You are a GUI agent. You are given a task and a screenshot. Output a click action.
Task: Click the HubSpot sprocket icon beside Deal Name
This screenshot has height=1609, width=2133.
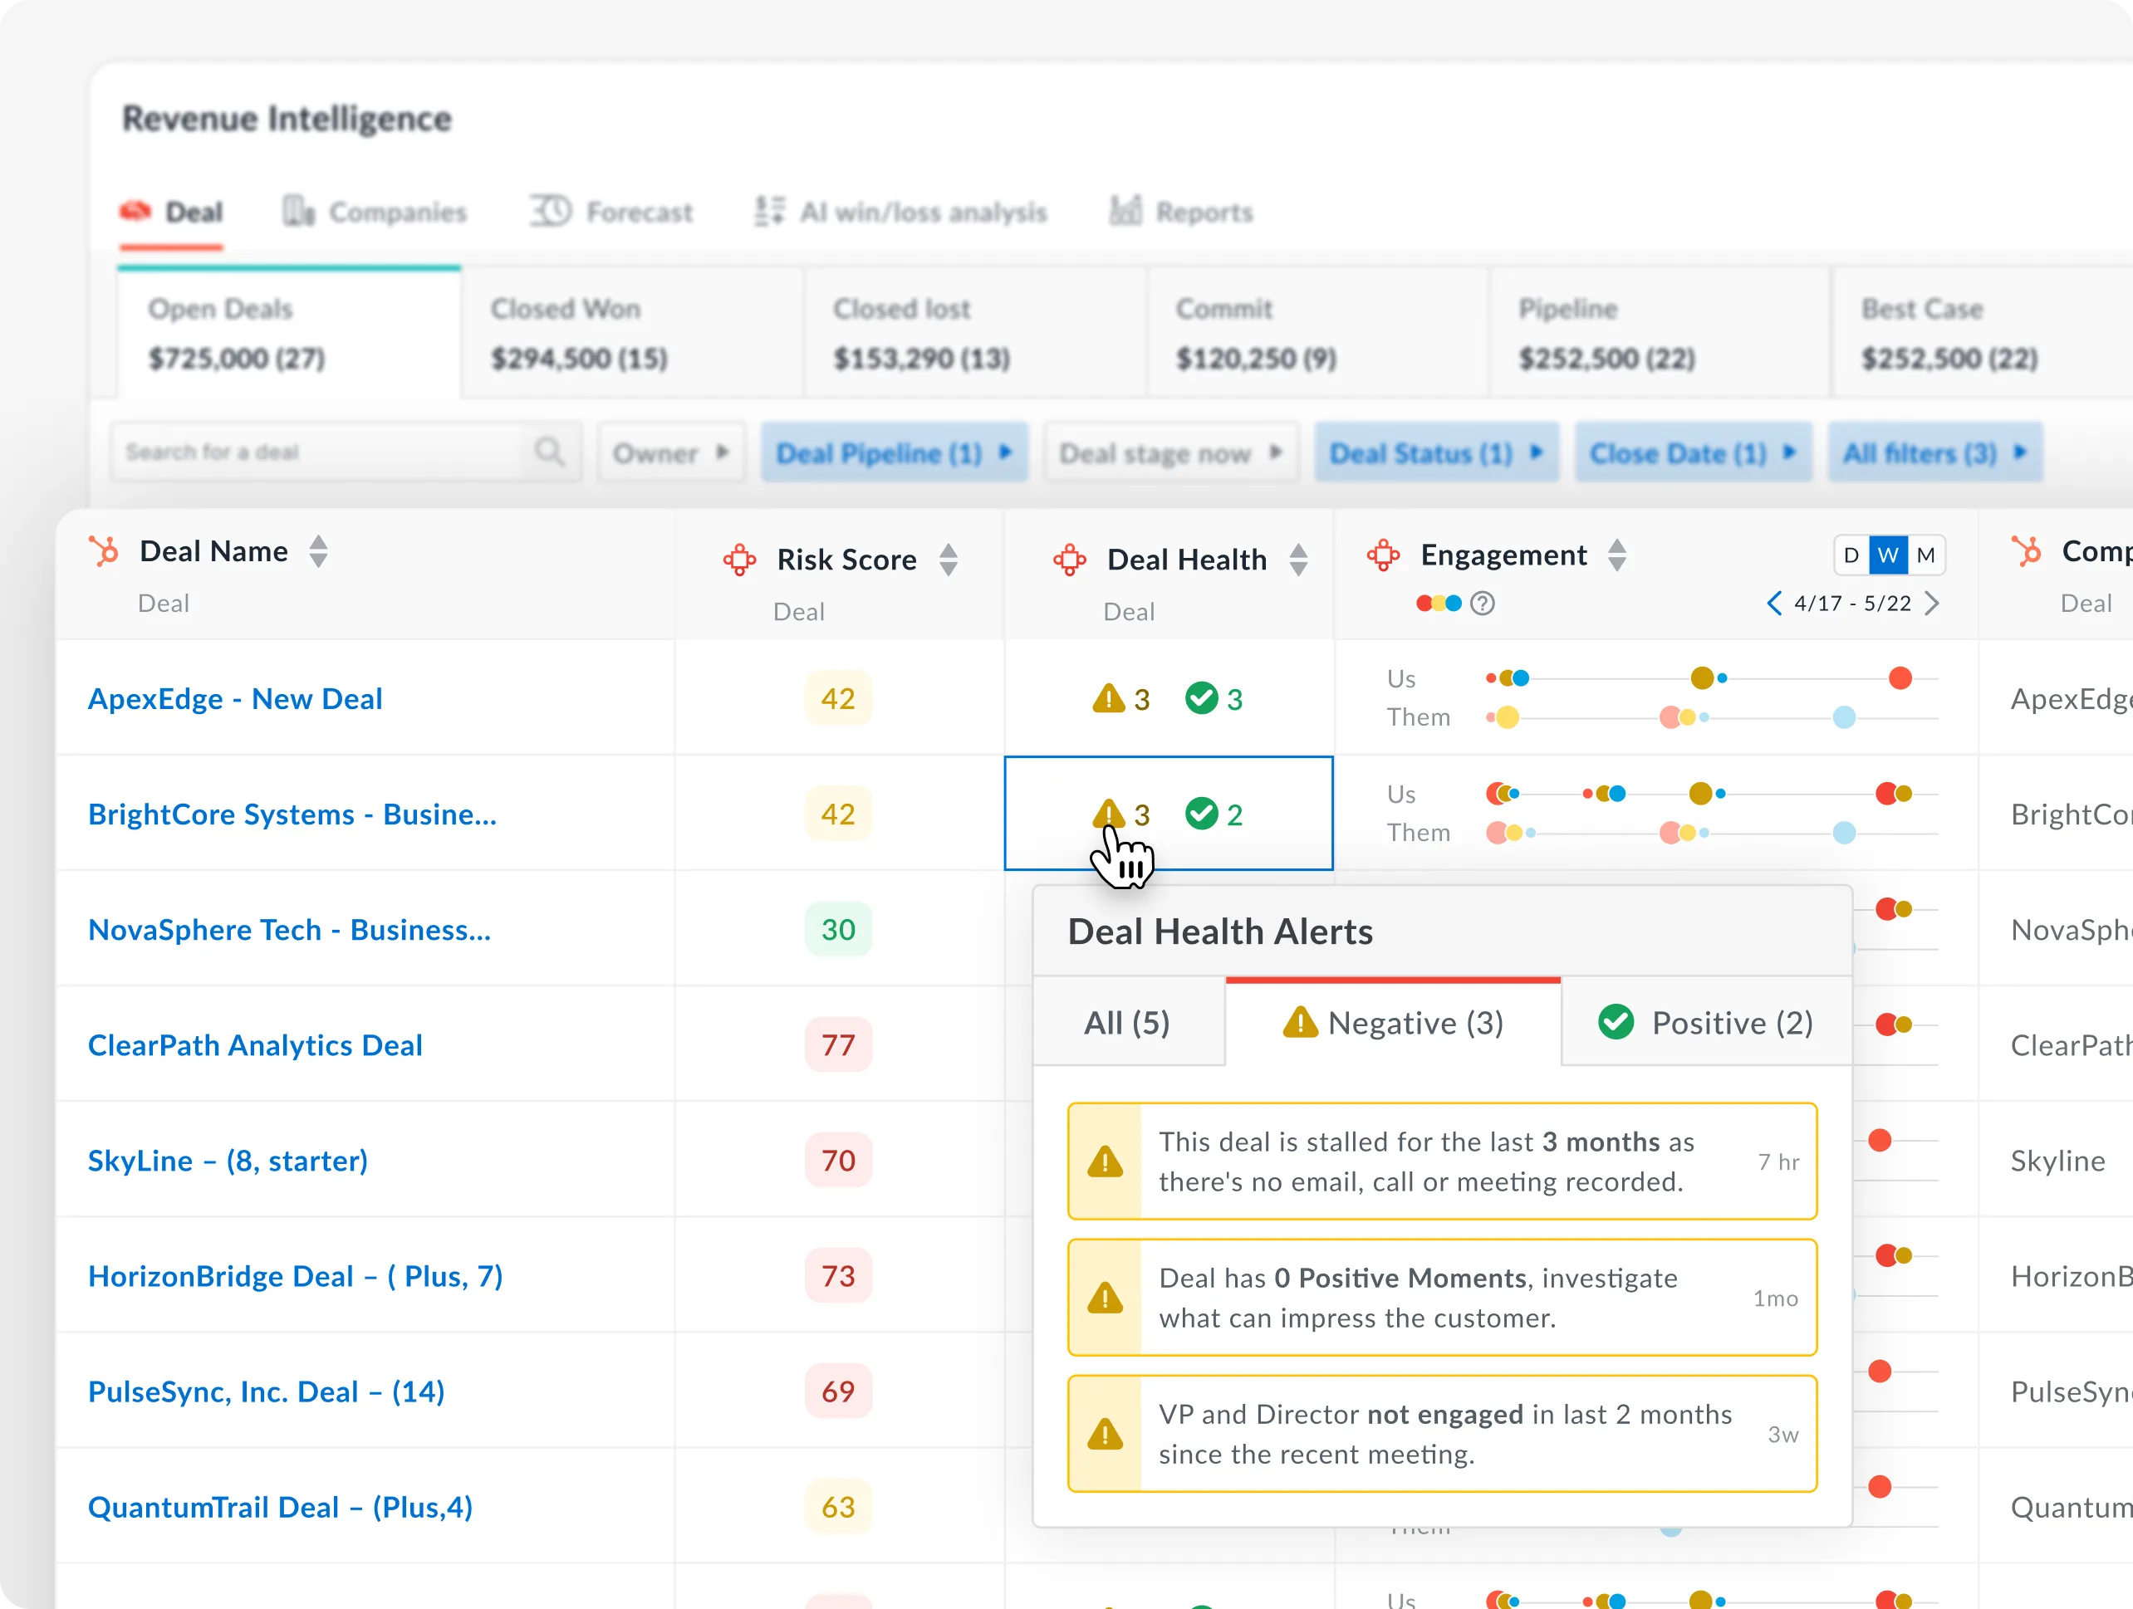click(102, 550)
